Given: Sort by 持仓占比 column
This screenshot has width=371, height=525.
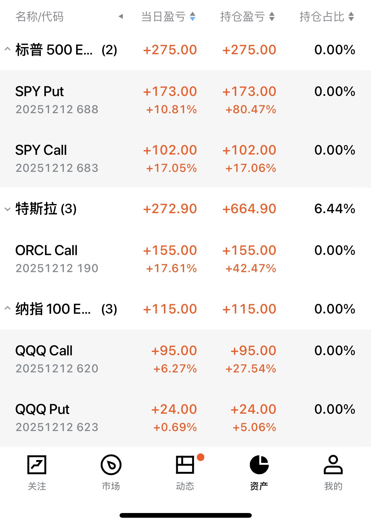Looking at the screenshot, I should 327,17.
